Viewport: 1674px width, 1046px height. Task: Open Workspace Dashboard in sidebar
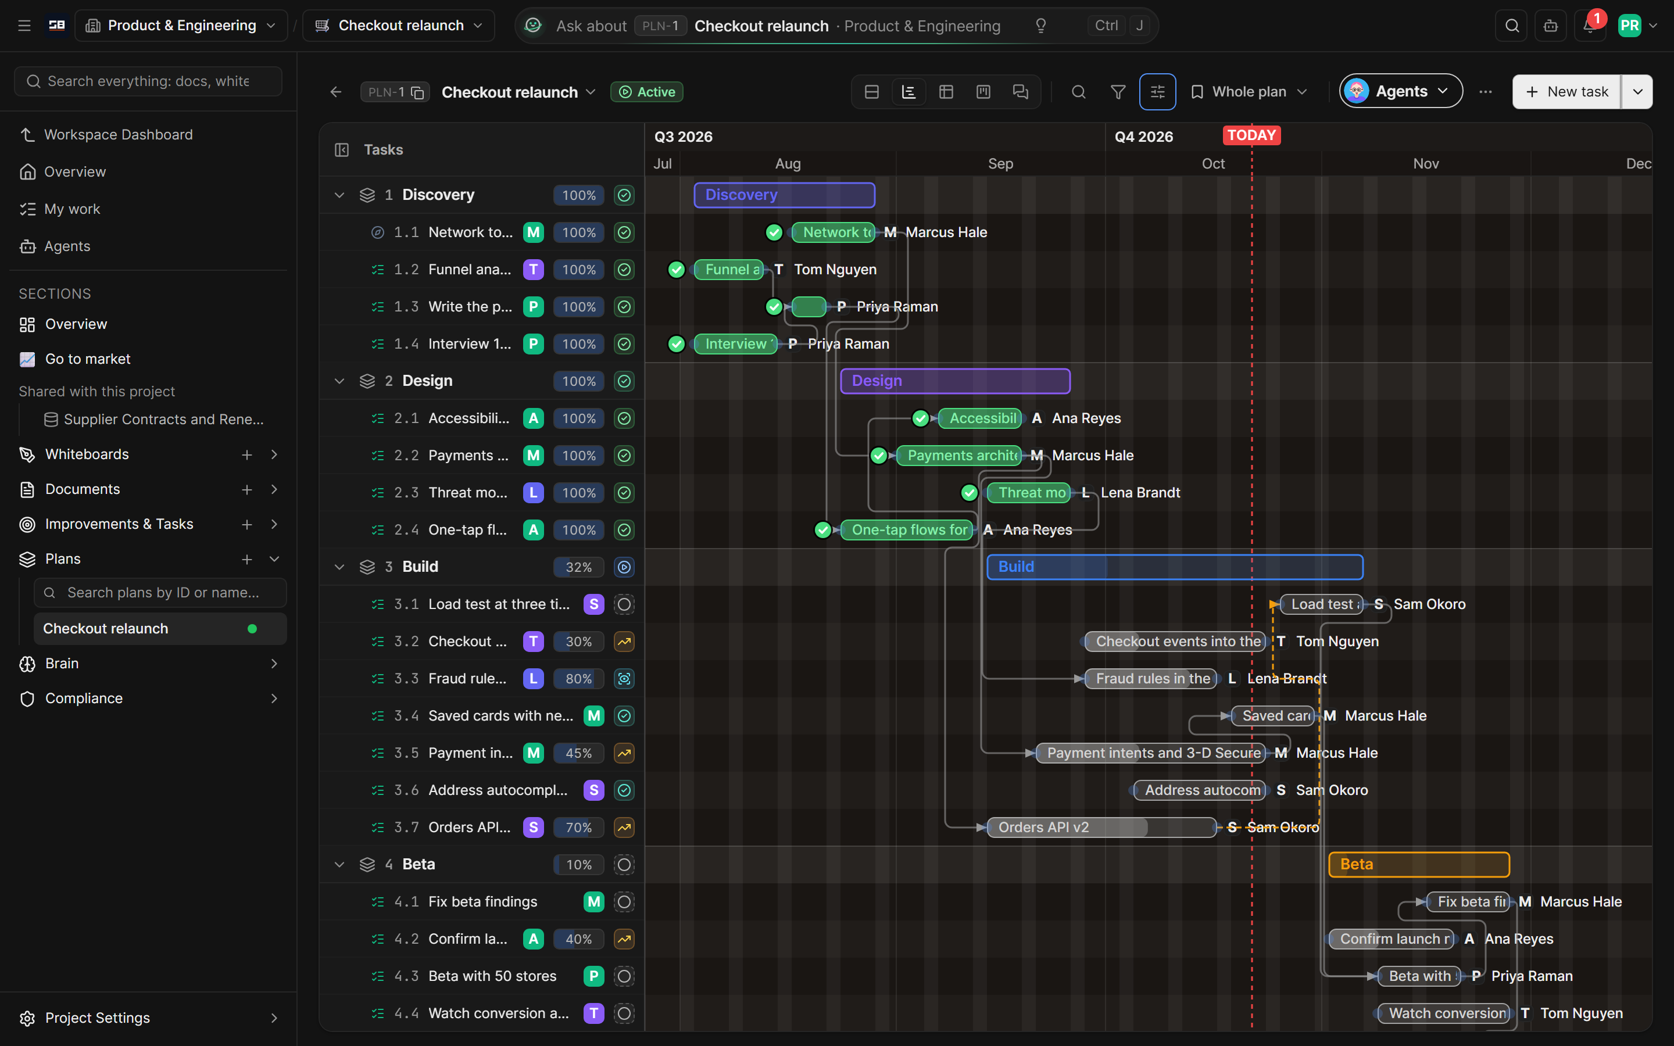click(x=119, y=135)
